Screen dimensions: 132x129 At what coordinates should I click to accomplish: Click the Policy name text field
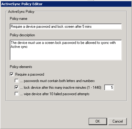66,27
